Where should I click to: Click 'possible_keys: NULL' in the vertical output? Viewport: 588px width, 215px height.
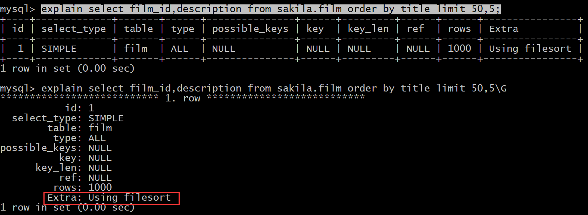click(56, 148)
